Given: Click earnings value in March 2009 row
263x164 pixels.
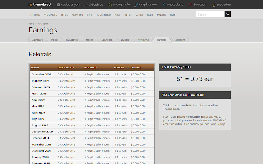Looking at the screenshot, I should [x=138, y=94].
